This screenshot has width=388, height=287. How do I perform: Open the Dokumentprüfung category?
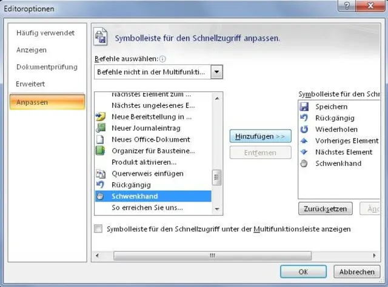point(47,67)
